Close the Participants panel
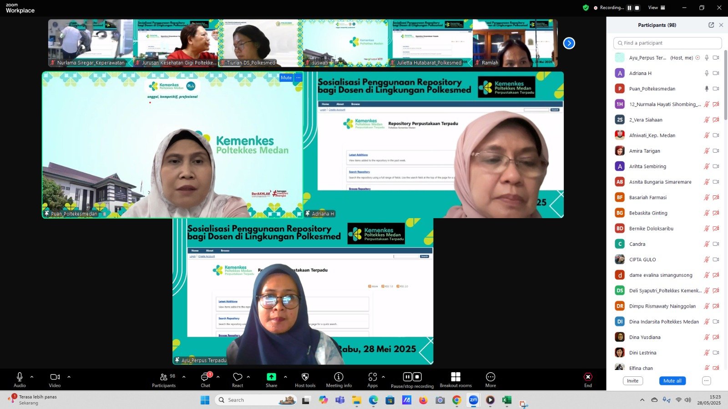 [721, 25]
